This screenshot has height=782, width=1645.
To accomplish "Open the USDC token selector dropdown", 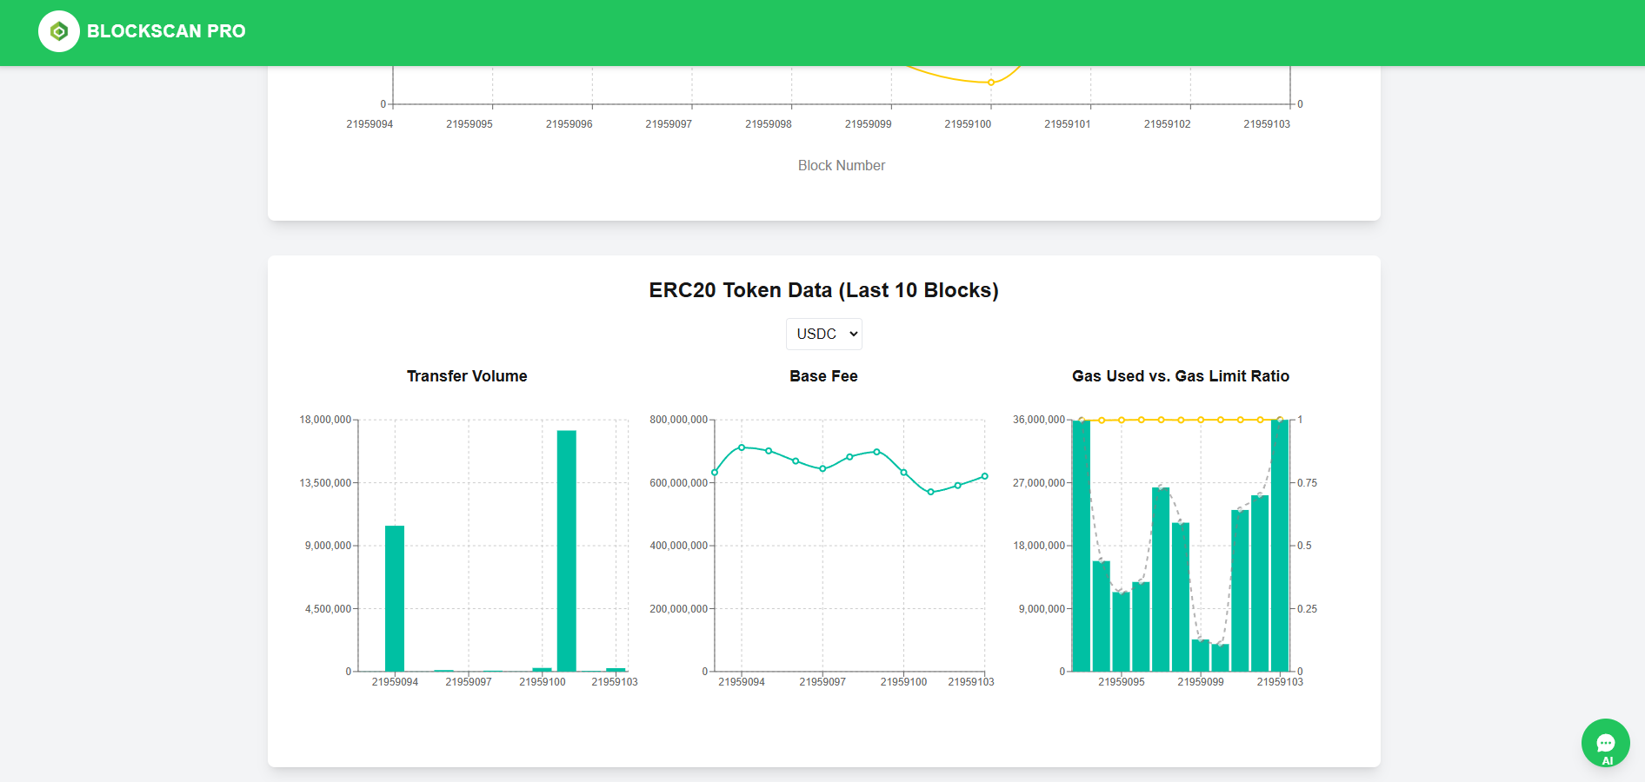I will pos(822,334).
